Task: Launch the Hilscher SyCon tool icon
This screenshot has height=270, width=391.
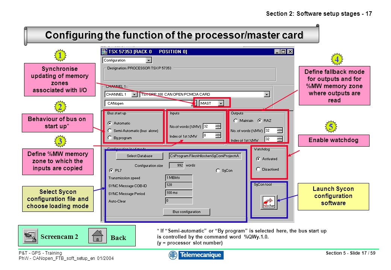Action: (x=269, y=202)
